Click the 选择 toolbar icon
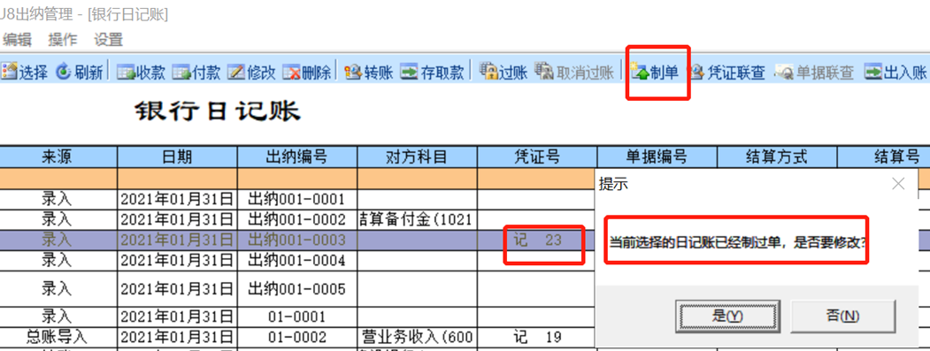Image resolution: width=930 pixels, height=351 pixels. click(x=10, y=72)
